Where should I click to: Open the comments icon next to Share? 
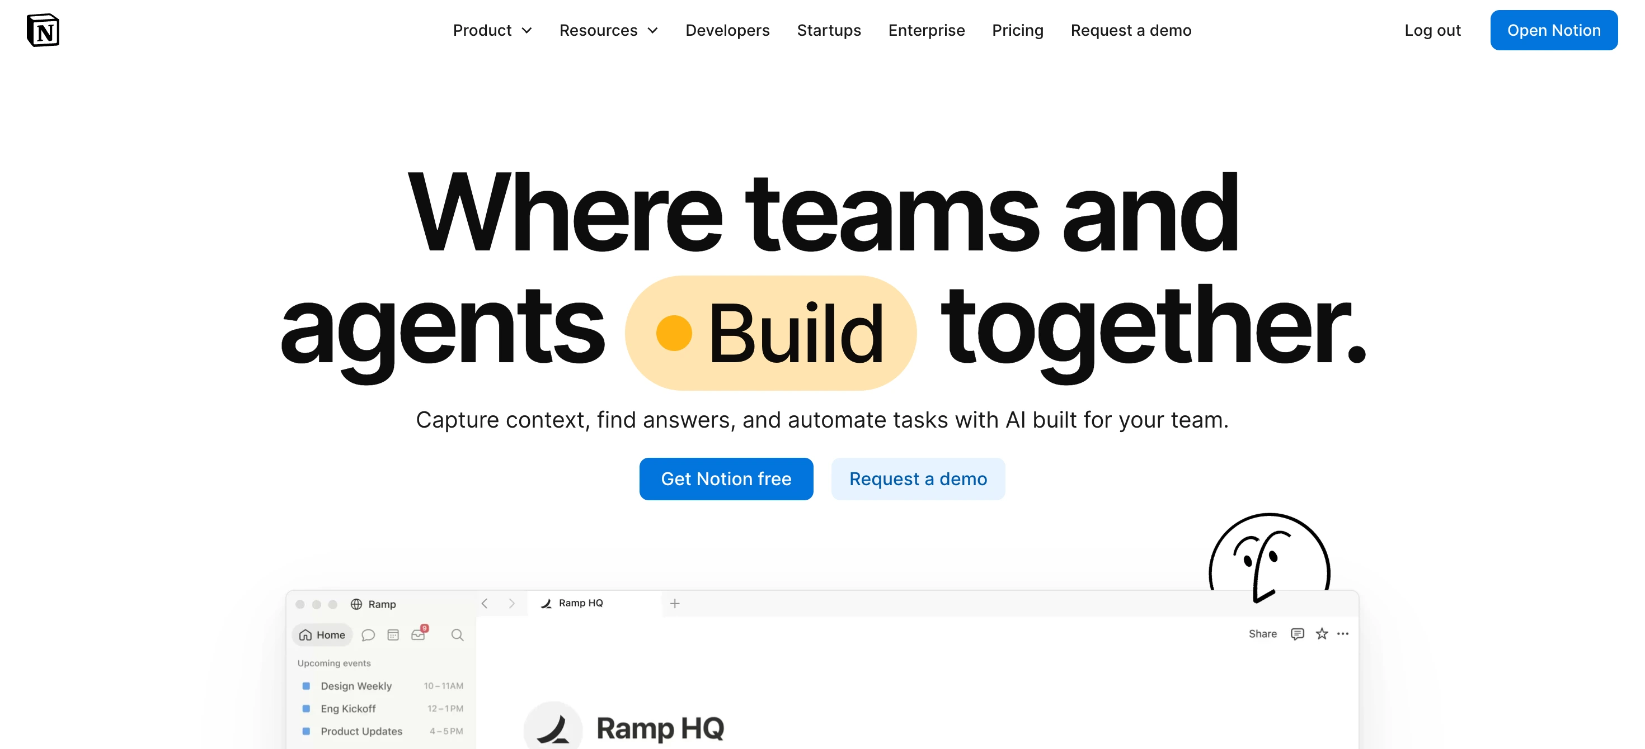pyautogui.click(x=1297, y=633)
